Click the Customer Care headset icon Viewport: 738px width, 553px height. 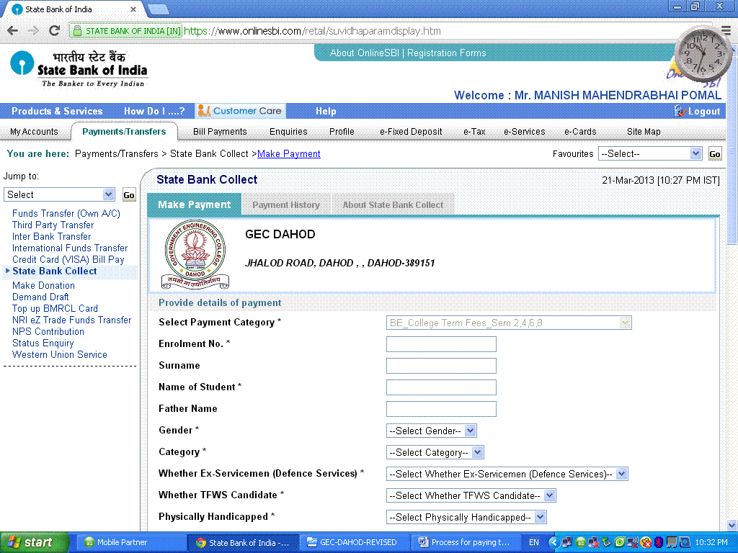point(204,111)
